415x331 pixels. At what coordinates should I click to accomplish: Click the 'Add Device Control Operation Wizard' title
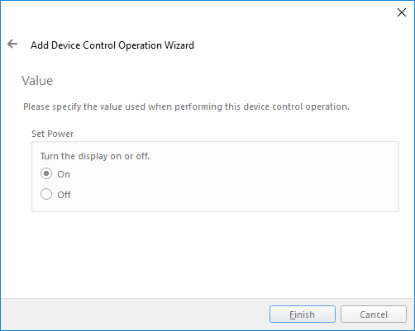(112, 45)
